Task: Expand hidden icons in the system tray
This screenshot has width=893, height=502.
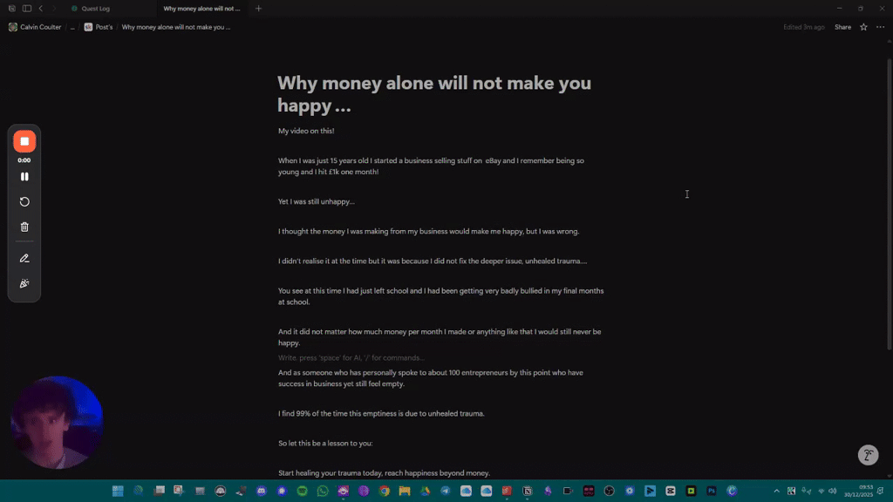Action: [x=776, y=491]
